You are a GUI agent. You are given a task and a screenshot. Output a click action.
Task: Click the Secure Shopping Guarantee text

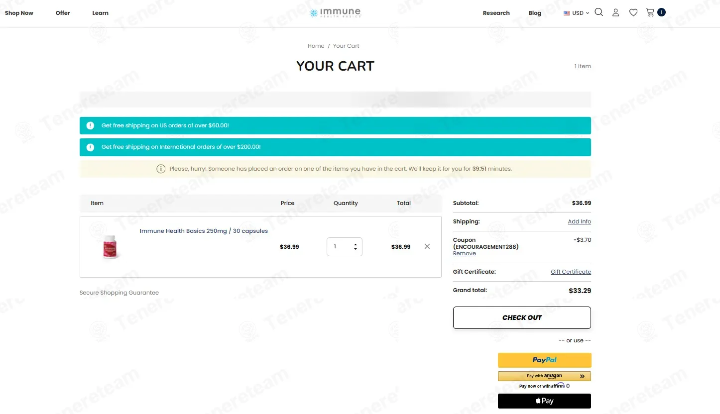pos(119,293)
